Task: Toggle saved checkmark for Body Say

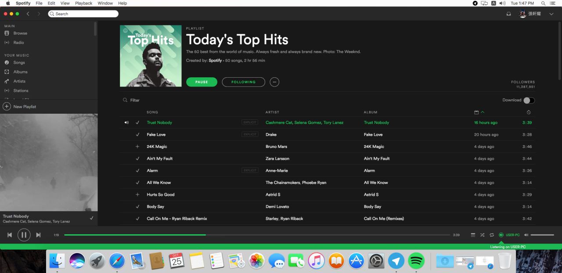Action: 137,207
